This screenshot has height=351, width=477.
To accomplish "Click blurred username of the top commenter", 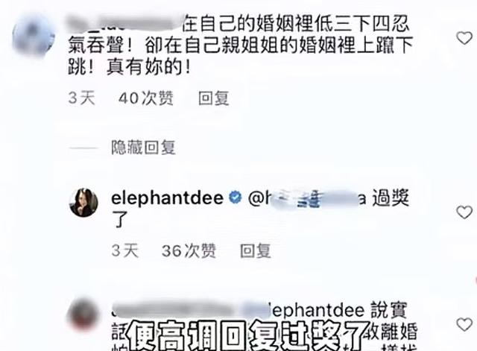I will pyautogui.click(x=123, y=24).
